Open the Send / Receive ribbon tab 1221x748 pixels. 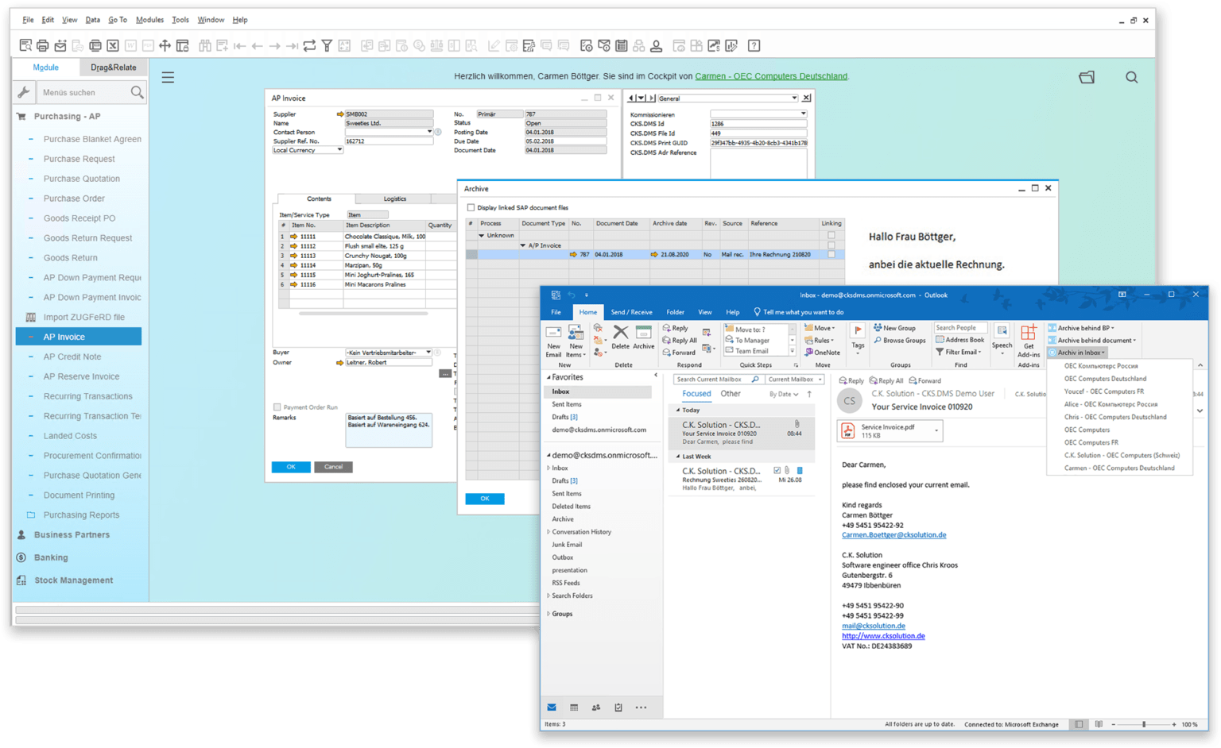pyautogui.click(x=632, y=311)
